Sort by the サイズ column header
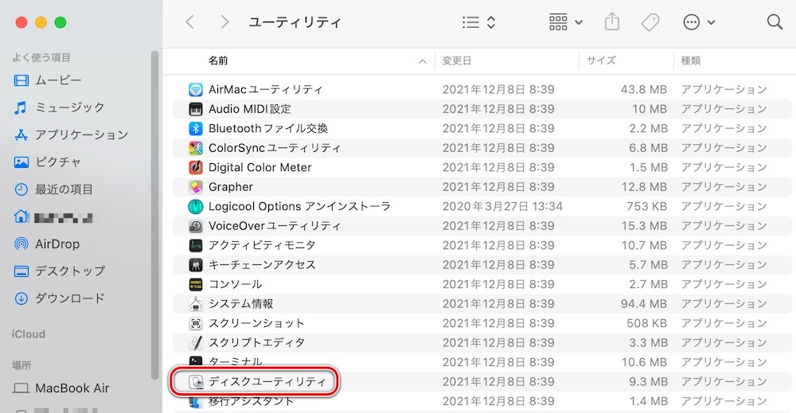The image size is (796, 413). 601,61
